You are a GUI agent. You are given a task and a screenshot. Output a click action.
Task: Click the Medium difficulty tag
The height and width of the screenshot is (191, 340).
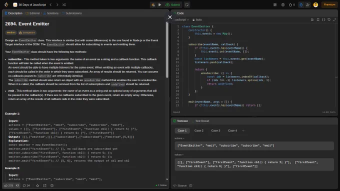(x=11, y=32)
